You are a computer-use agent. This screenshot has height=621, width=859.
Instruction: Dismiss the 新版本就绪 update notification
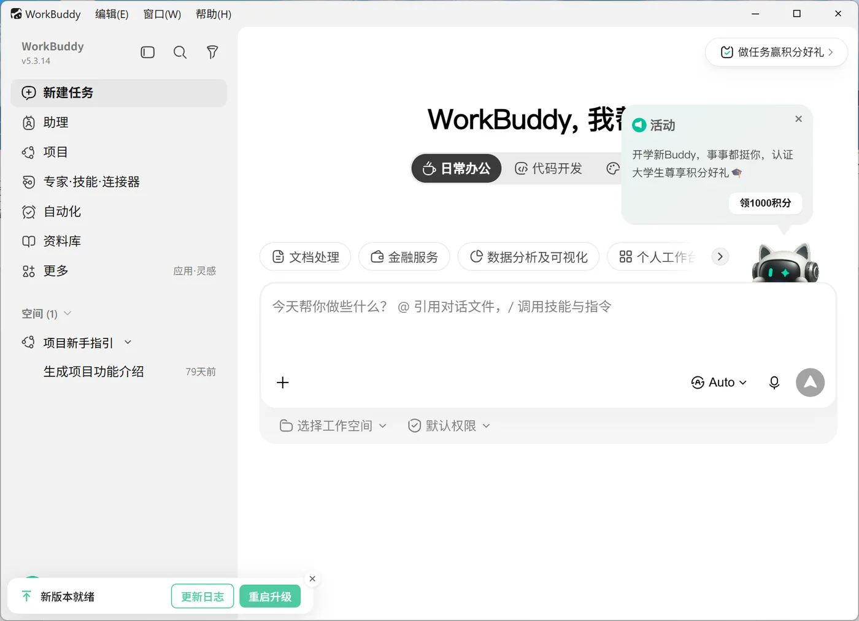[312, 579]
